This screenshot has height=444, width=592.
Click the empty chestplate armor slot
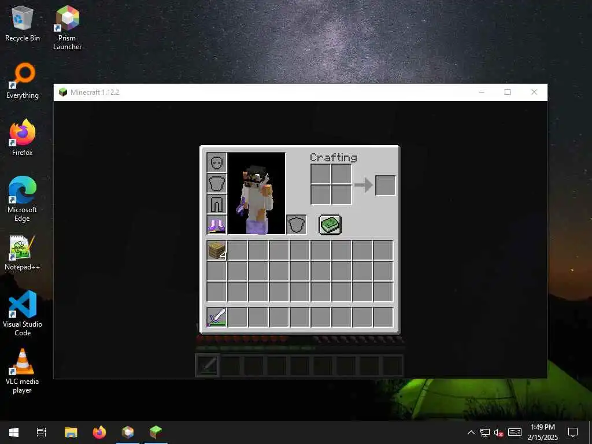tap(217, 183)
